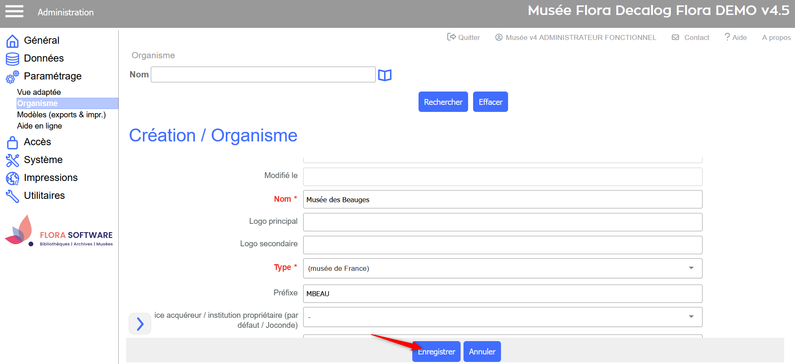Click the Logo principal input field
Viewport: 795px width, 364px height.
coord(502,222)
